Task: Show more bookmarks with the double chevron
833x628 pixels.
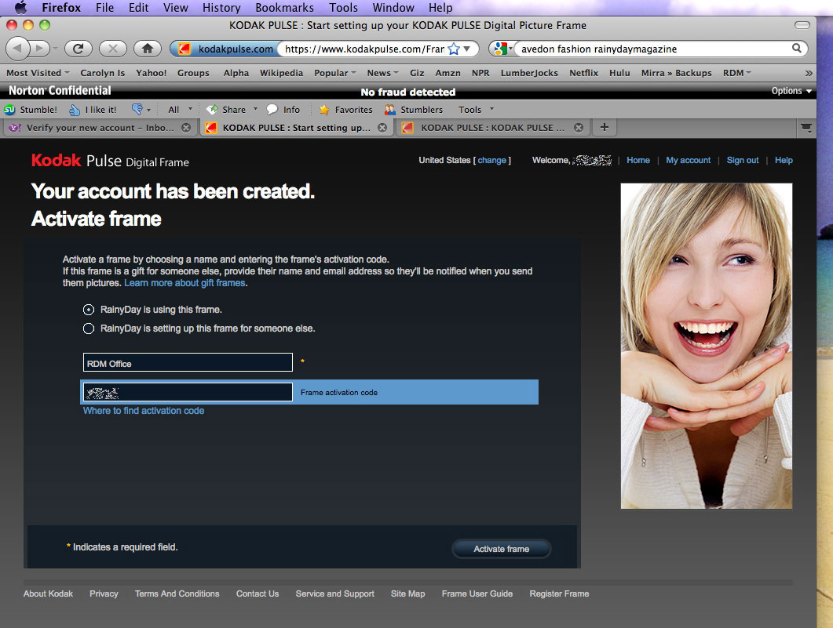Action: click(x=809, y=73)
